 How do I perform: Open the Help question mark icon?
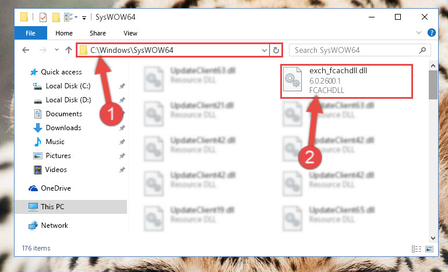click(x=432, y=33)
